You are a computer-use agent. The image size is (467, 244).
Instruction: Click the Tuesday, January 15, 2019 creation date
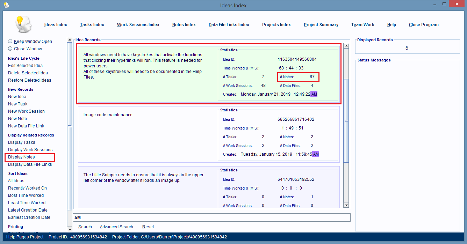tap(266, 154)
